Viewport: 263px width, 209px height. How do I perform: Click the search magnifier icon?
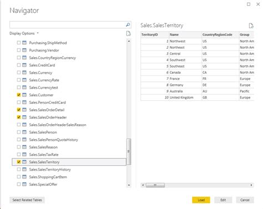[x=128, y=24]
